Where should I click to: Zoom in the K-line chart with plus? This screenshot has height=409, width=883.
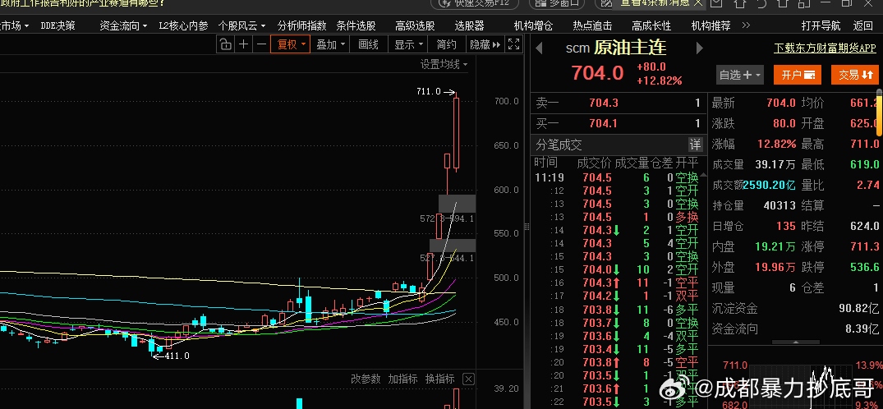pos(243,44)
